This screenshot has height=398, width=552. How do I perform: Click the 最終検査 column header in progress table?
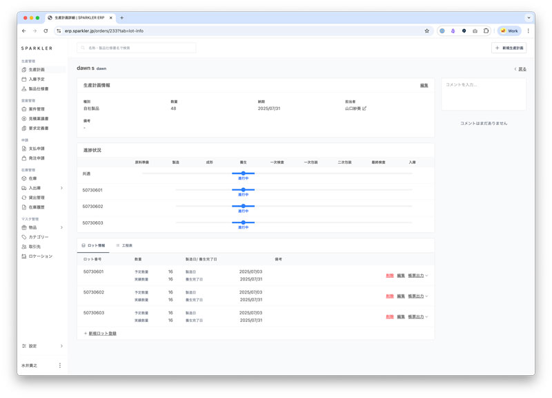pos(378,162)
